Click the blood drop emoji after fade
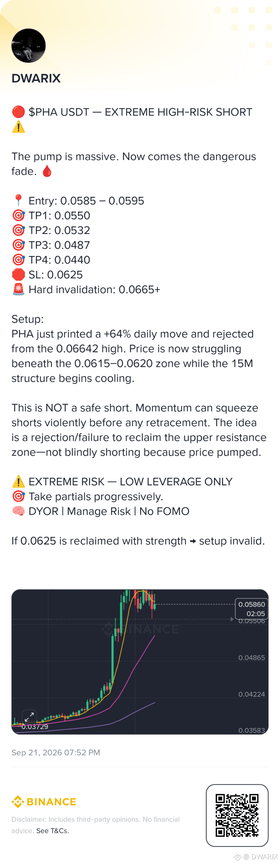The width and height of the screenshot is (280, 864). (x=47, y=171)
